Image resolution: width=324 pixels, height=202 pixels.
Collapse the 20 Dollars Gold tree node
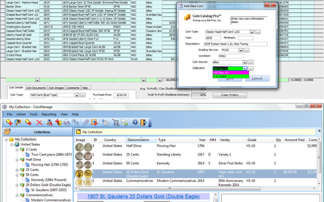click(x=17, y=185)
